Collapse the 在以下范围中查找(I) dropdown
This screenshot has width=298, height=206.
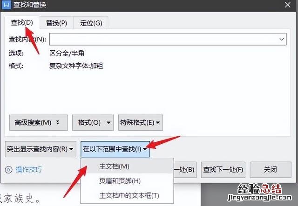point(115,149)
